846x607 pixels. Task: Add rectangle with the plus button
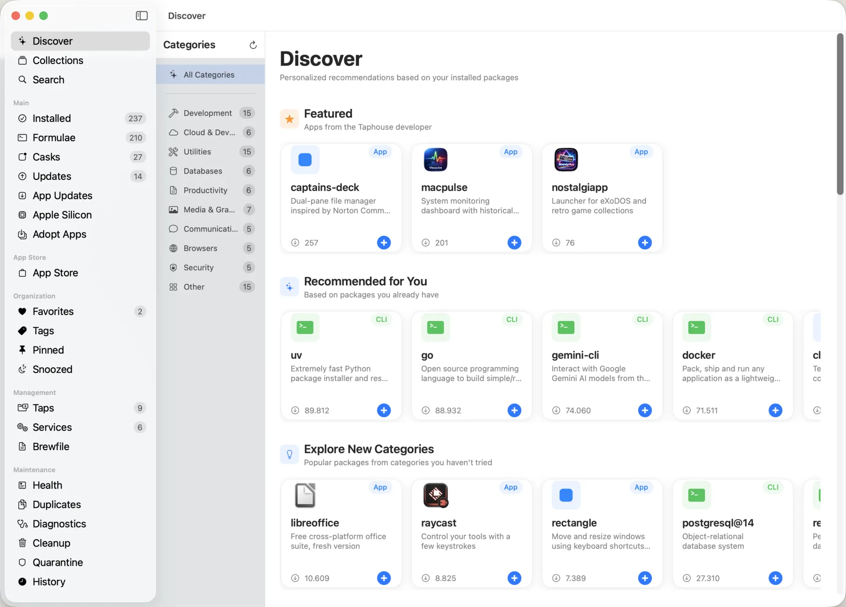tap(645, 578)
